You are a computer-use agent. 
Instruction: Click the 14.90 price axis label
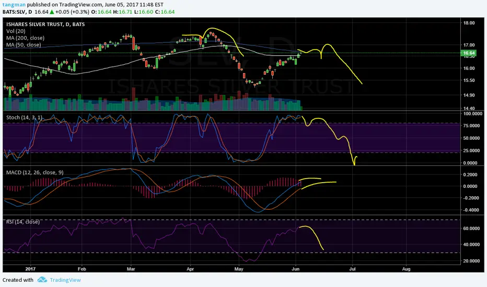pyautogui.click(x=469, y=95)
